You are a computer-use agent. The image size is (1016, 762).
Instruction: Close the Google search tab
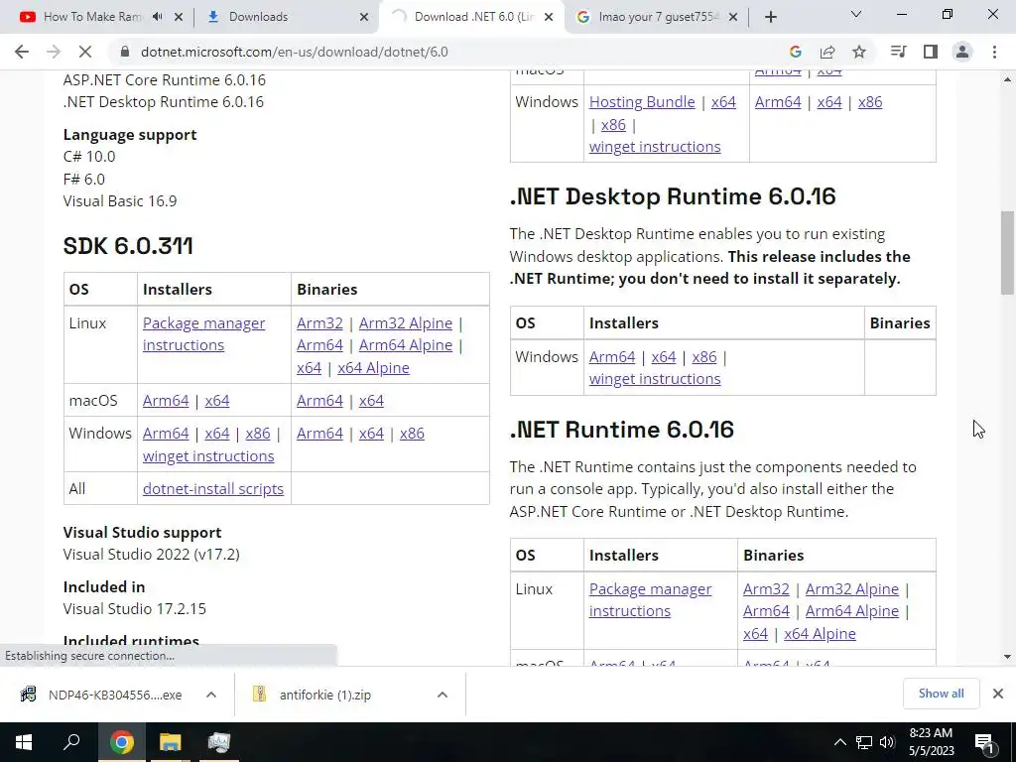[x=733, y=17]
